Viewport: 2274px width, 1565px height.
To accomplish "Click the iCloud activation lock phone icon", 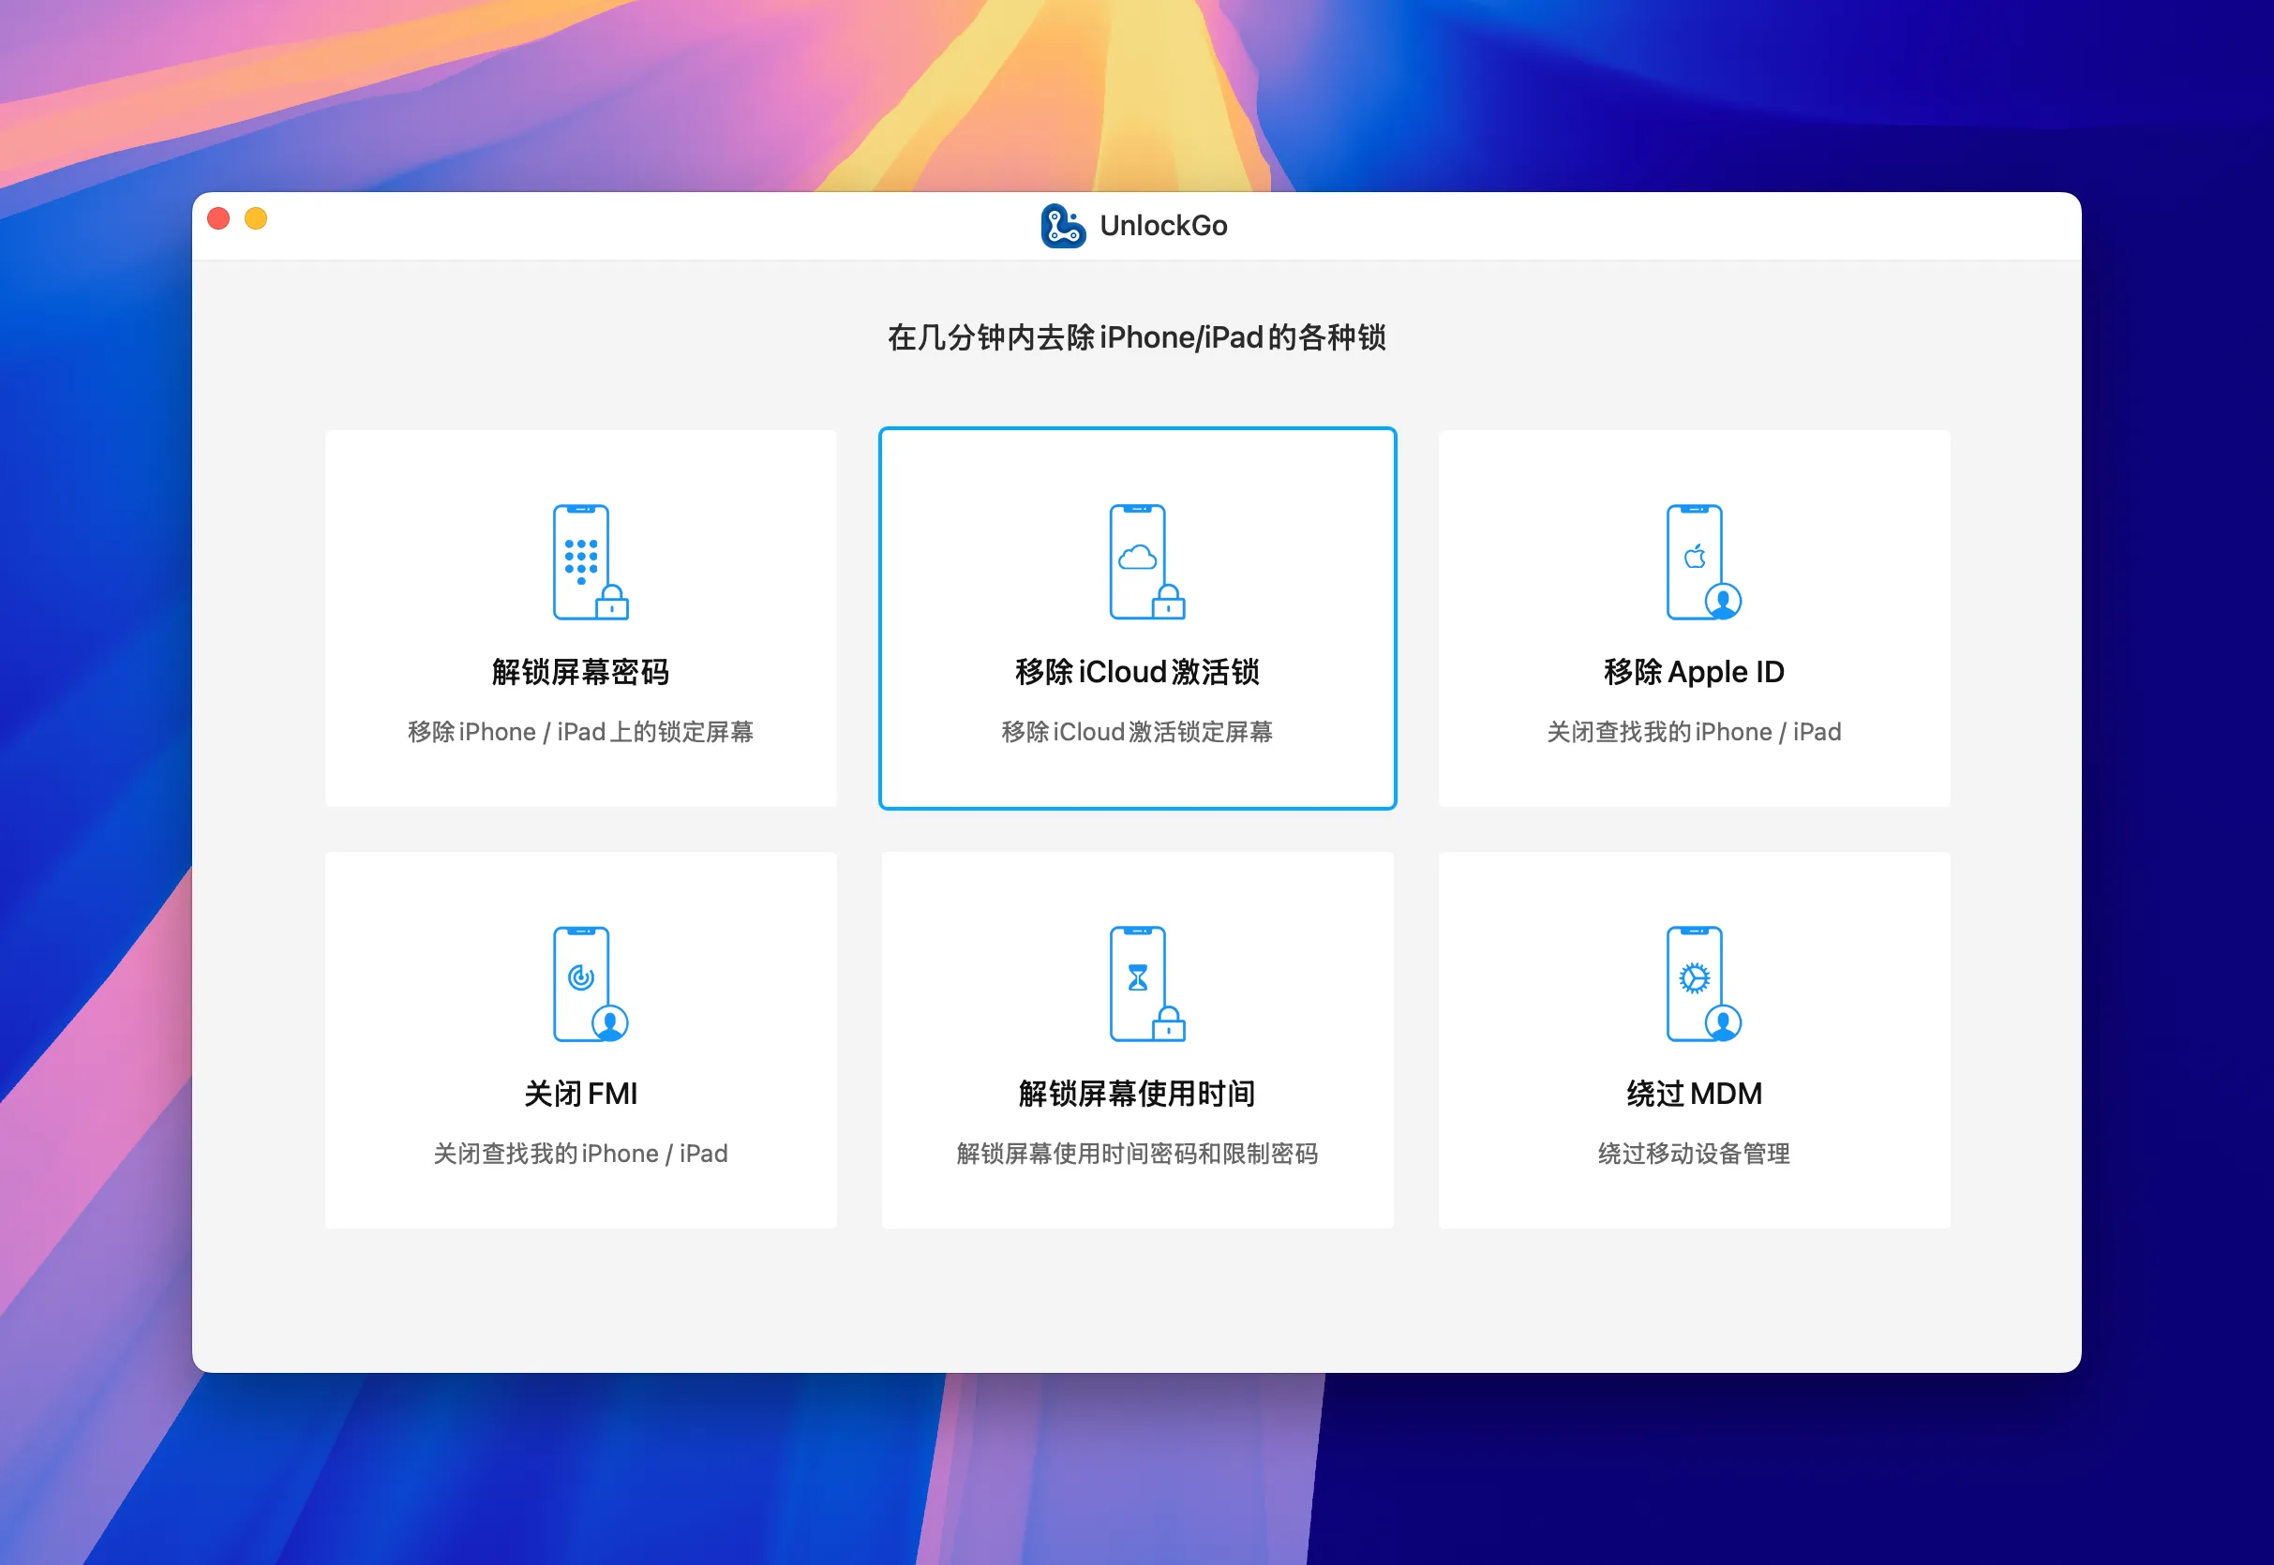I will 1138,559.
